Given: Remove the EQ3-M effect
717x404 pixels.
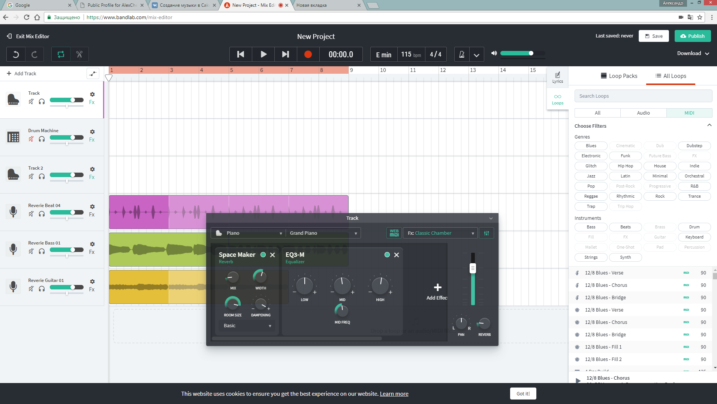Looking at the screenshot, I should pyautogui.click(x=397, y=255).
